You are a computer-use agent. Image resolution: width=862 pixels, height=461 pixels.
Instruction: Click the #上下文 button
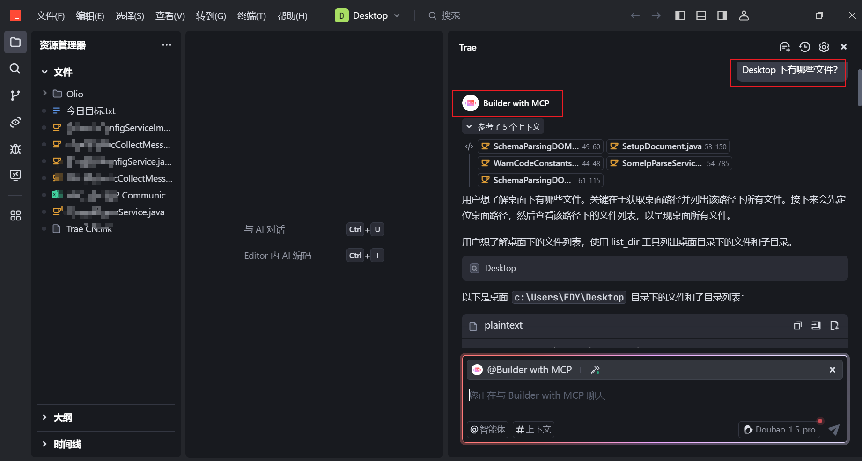(x=533, y=429)
